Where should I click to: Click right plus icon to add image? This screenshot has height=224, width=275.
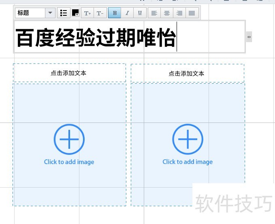click(188, 139)
